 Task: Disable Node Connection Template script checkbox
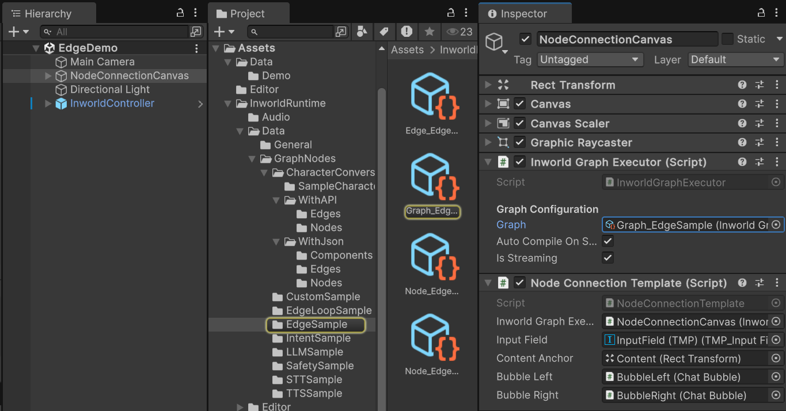click(x=520, y=283)
